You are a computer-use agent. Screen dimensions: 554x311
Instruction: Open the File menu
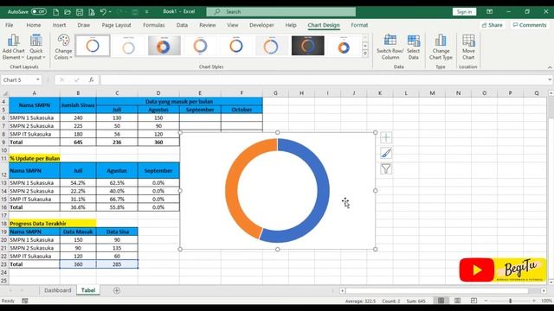[10, 25]
